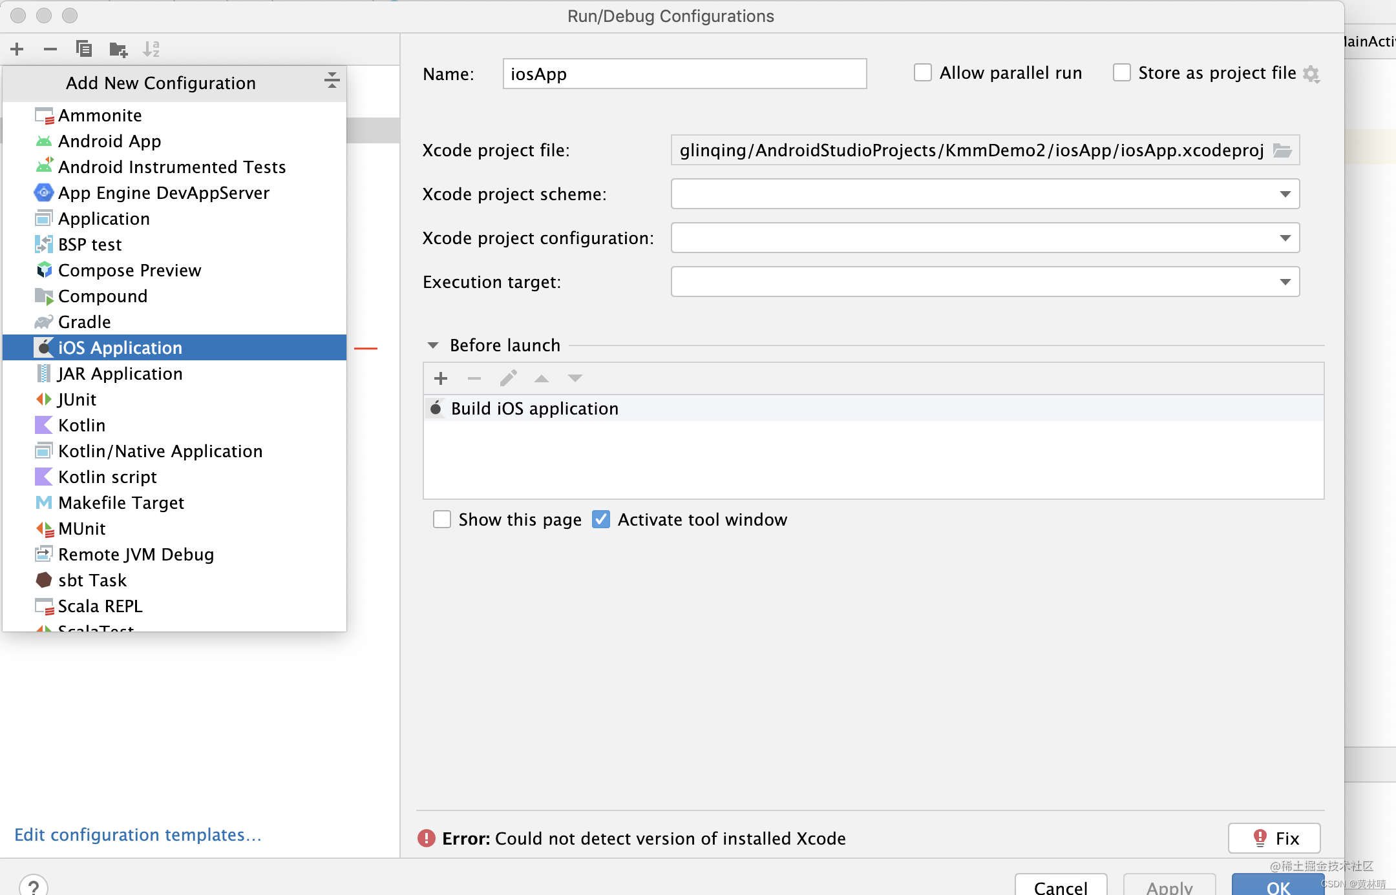1396x895 pixels.
Task: Click the folder icon to browse Xcode project file
Action: pos(1282,150)
